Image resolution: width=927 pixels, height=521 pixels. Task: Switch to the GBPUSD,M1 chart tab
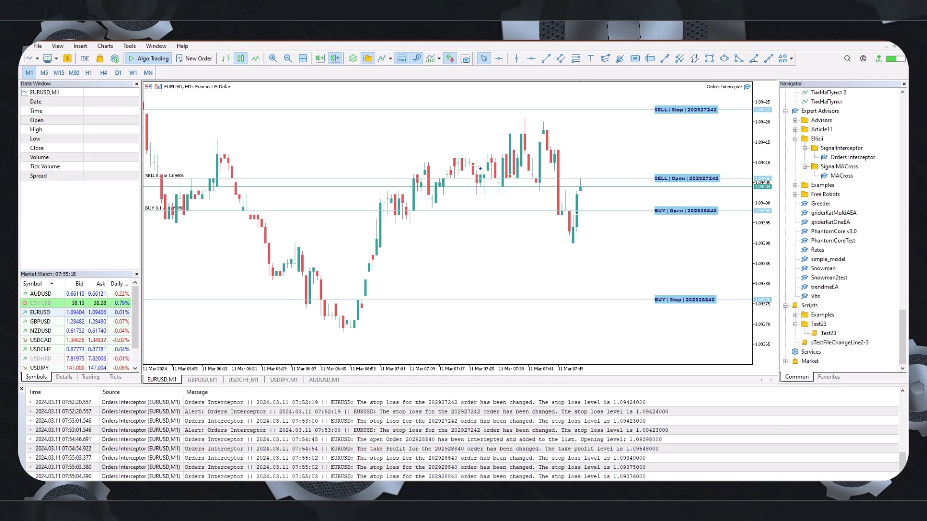[x=202, y=380]
